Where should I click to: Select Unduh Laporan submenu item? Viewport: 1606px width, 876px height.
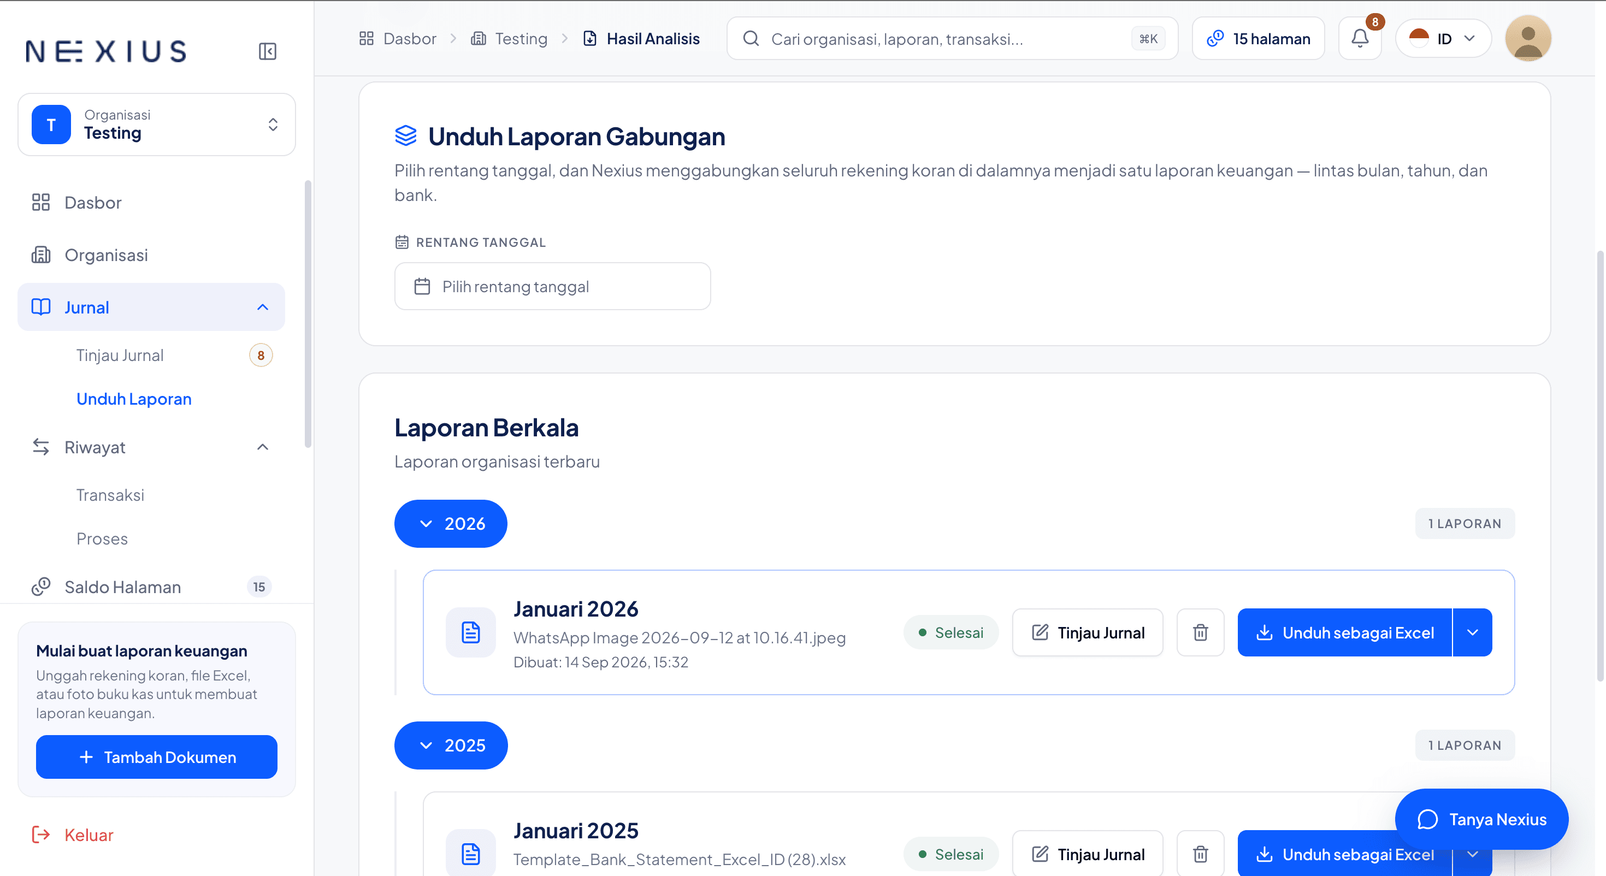point(133,399)
